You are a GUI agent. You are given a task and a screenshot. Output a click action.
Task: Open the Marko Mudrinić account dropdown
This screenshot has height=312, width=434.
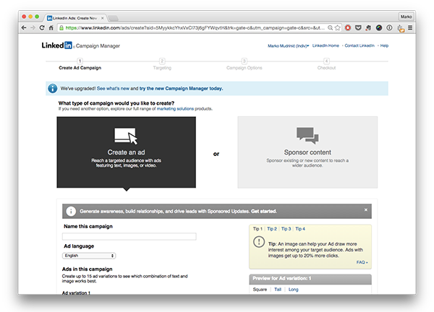point(288,46)
